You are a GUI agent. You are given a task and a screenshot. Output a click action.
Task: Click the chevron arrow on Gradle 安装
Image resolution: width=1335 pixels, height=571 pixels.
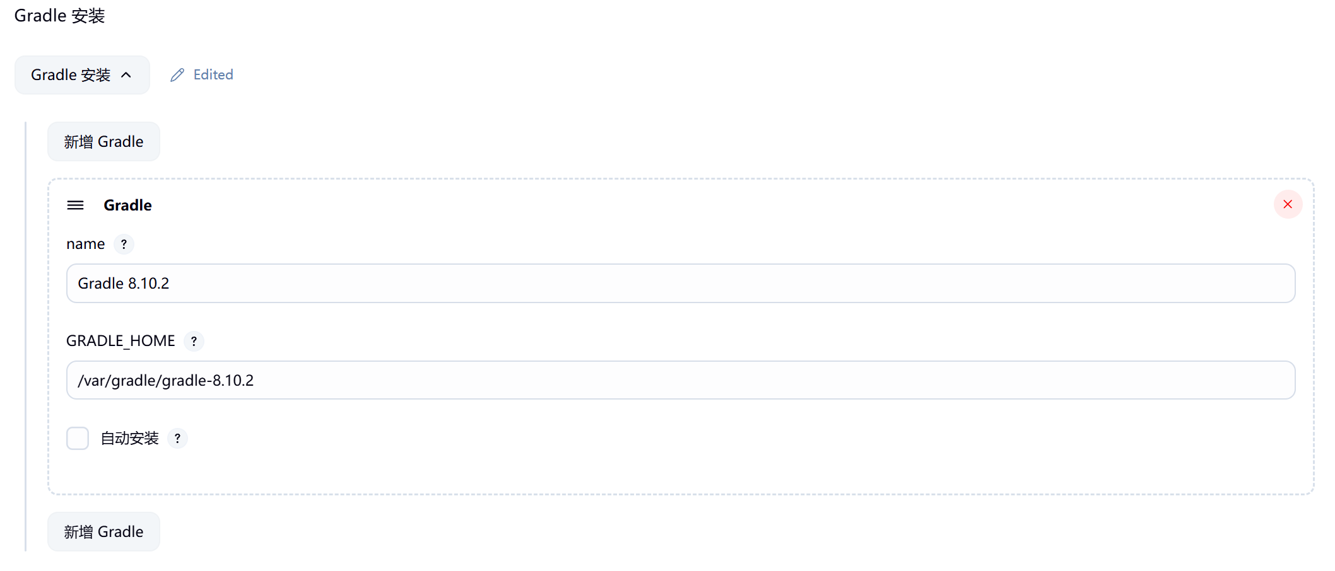(x=126, y=75)
